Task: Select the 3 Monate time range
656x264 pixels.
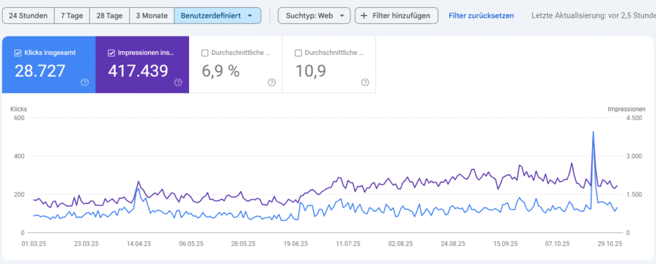Action: tap(152, 15)
